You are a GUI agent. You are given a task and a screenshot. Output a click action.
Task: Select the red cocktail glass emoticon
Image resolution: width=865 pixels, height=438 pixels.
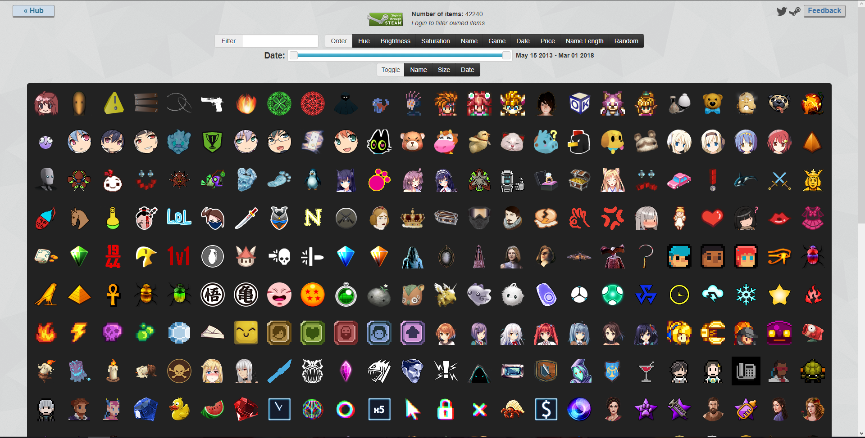pyautogui.click(x=646, y=371)
